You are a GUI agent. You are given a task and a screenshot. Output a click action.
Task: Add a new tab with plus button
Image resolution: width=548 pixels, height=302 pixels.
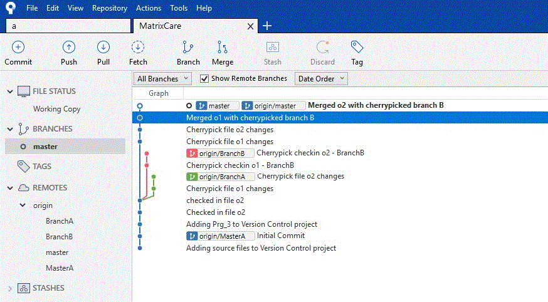267,26
